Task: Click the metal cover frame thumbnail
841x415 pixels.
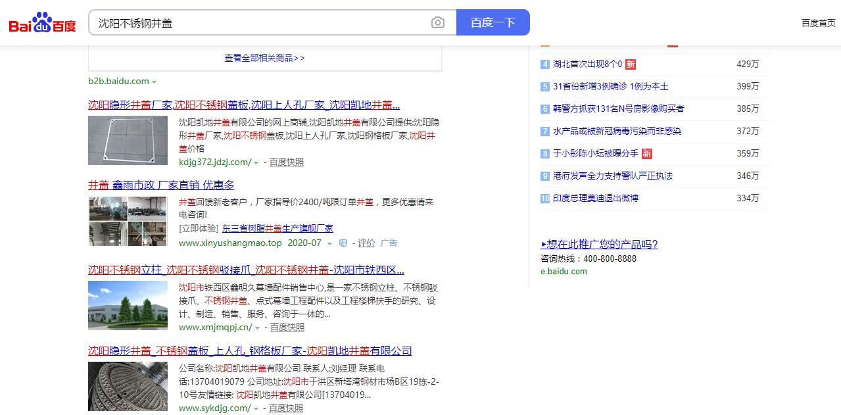Action: tap(128, 141)
